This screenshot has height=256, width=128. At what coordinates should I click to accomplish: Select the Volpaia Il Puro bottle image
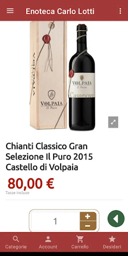point(82,77)
